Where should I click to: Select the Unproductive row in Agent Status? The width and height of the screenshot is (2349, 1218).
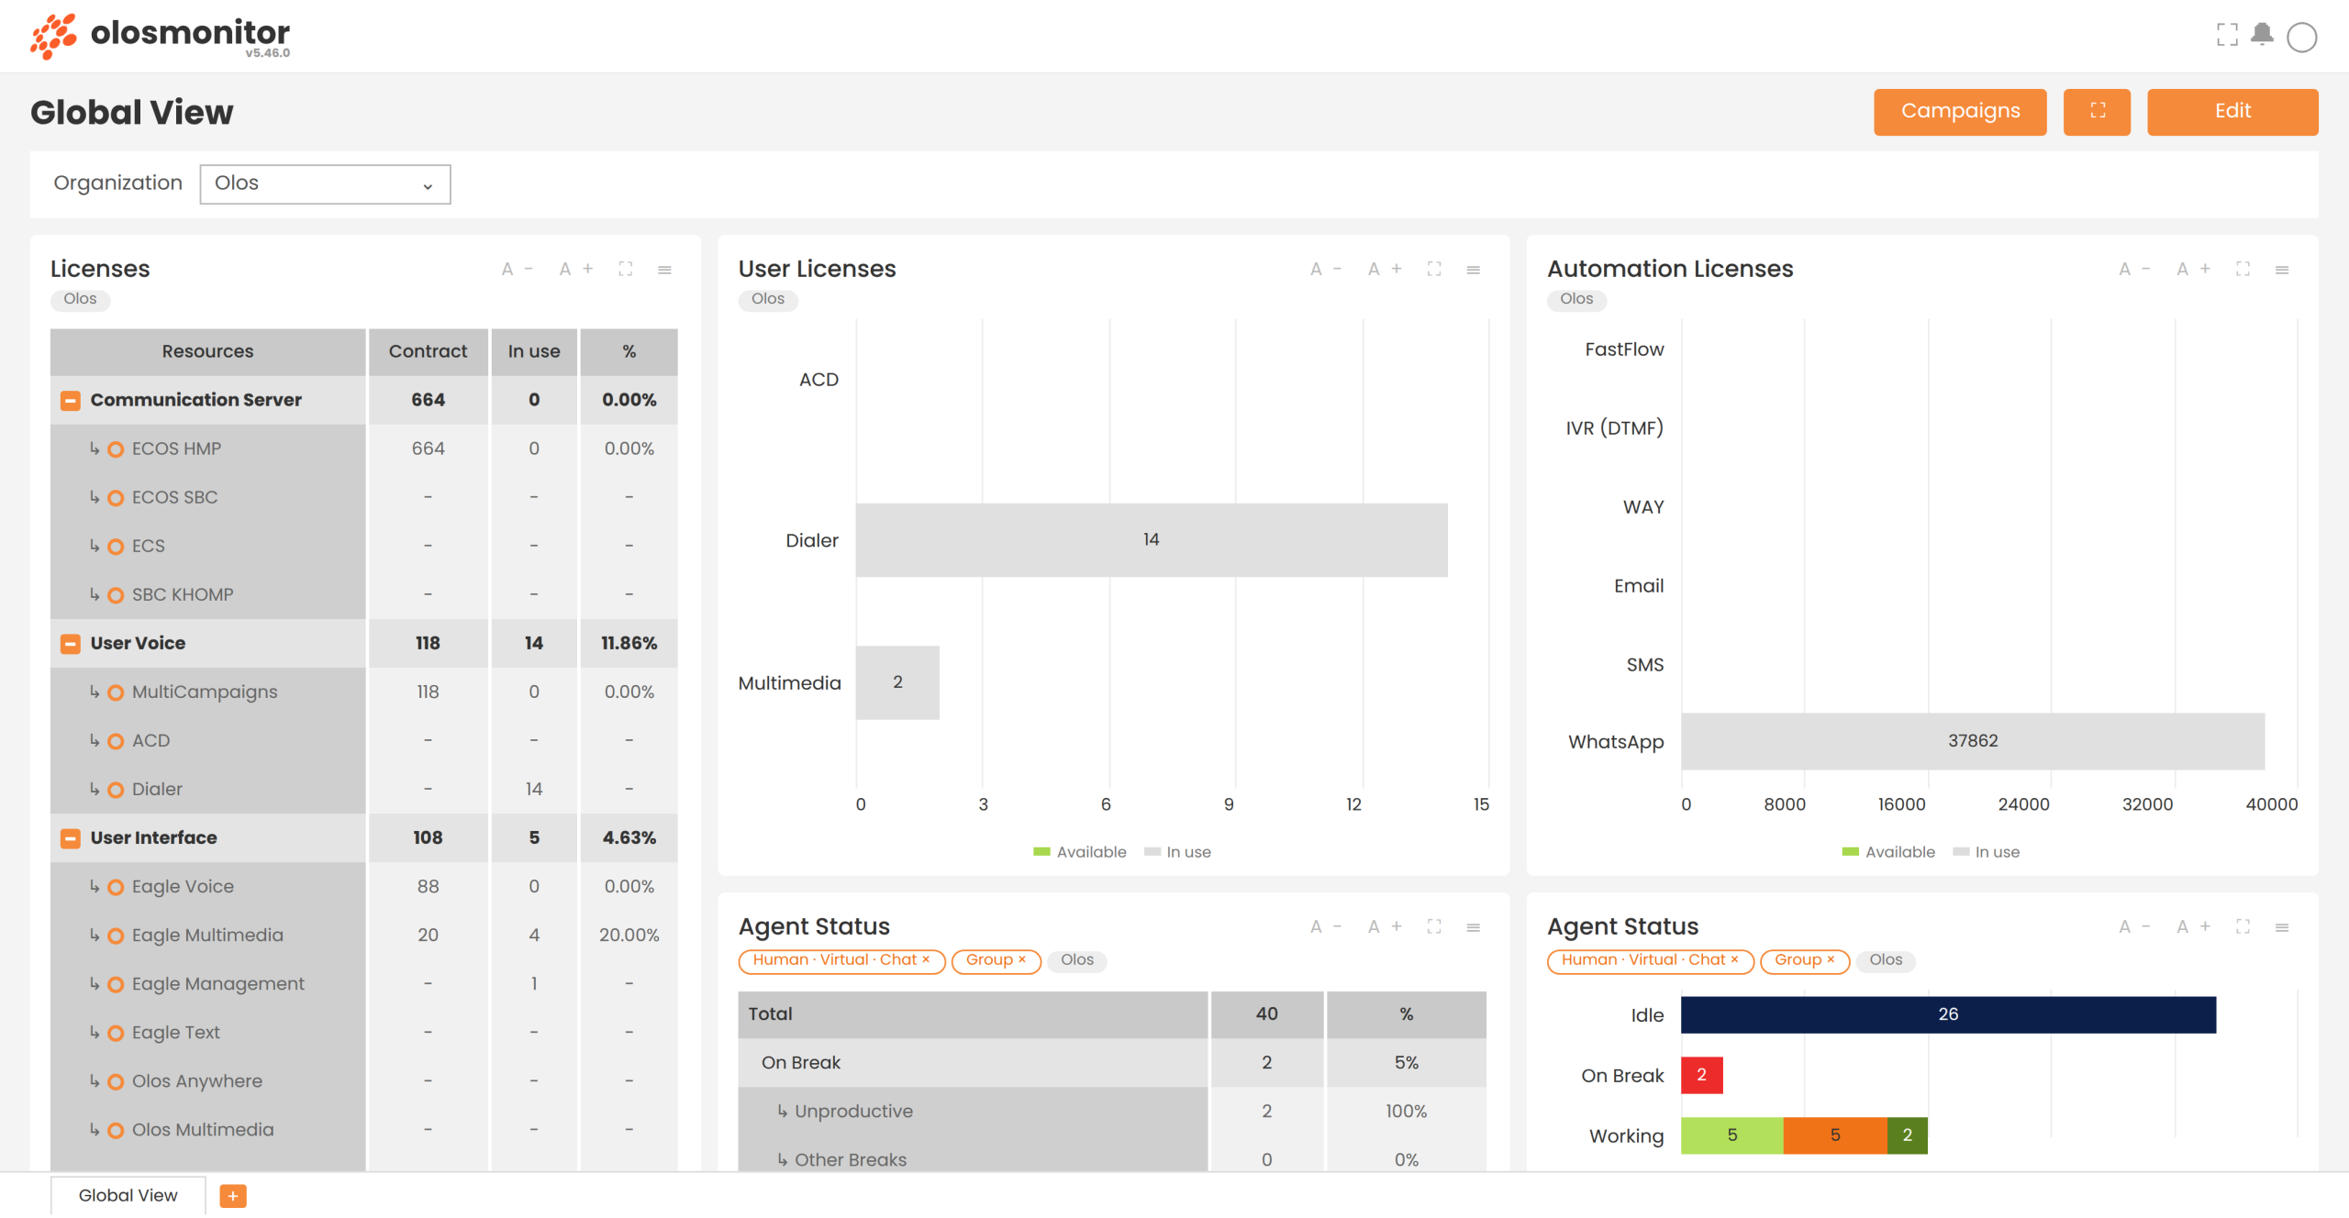pos(1112,1111)
